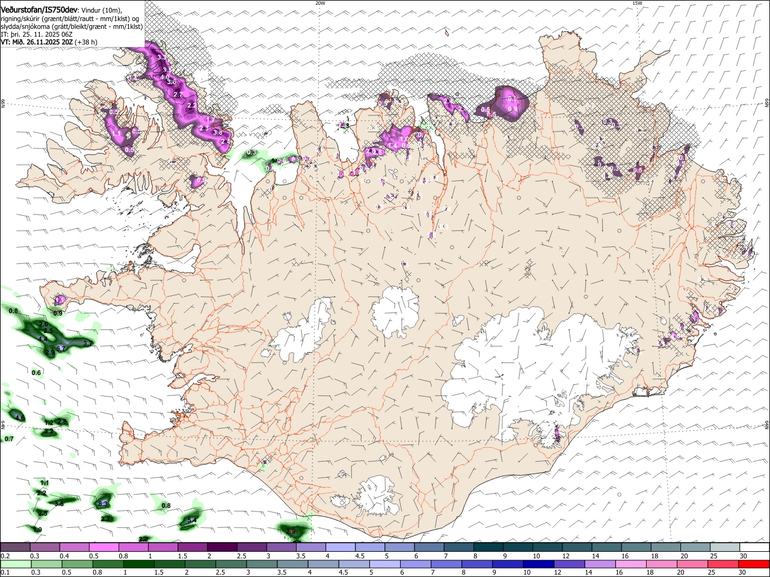Screen dimensions: 770x577
Task: Select the 4.6 rain value at left edge
Action: (19, 418)
